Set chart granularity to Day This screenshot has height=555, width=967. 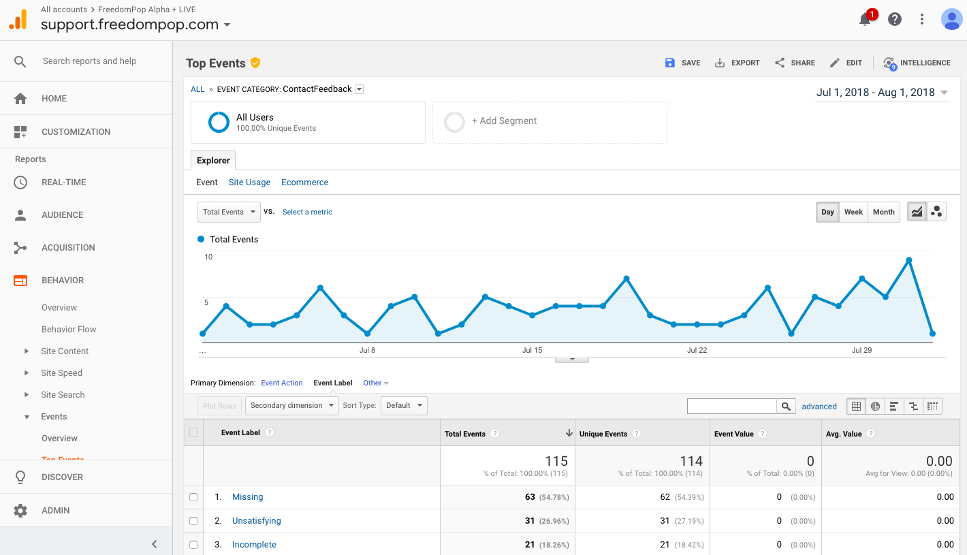(827, 212)
